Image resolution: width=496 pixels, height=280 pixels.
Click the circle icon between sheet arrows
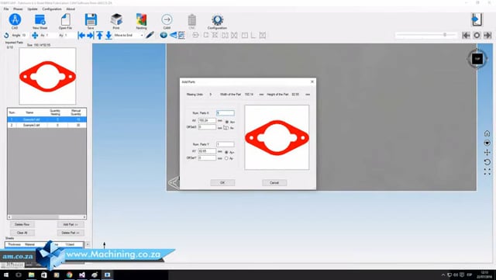tap(477, 35)
